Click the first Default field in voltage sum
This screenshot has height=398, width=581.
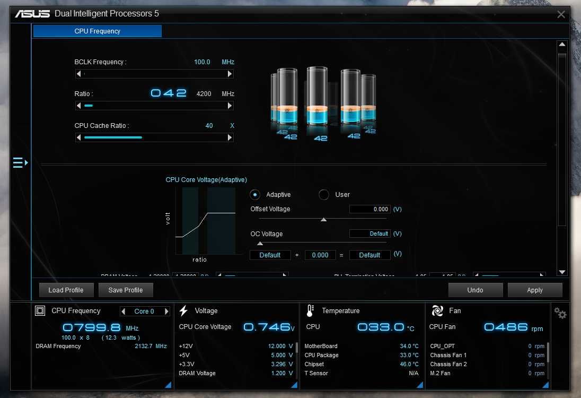[x=270, y=255]
